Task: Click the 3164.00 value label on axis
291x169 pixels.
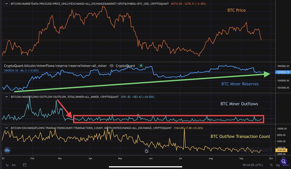Action: coord(281,150)
